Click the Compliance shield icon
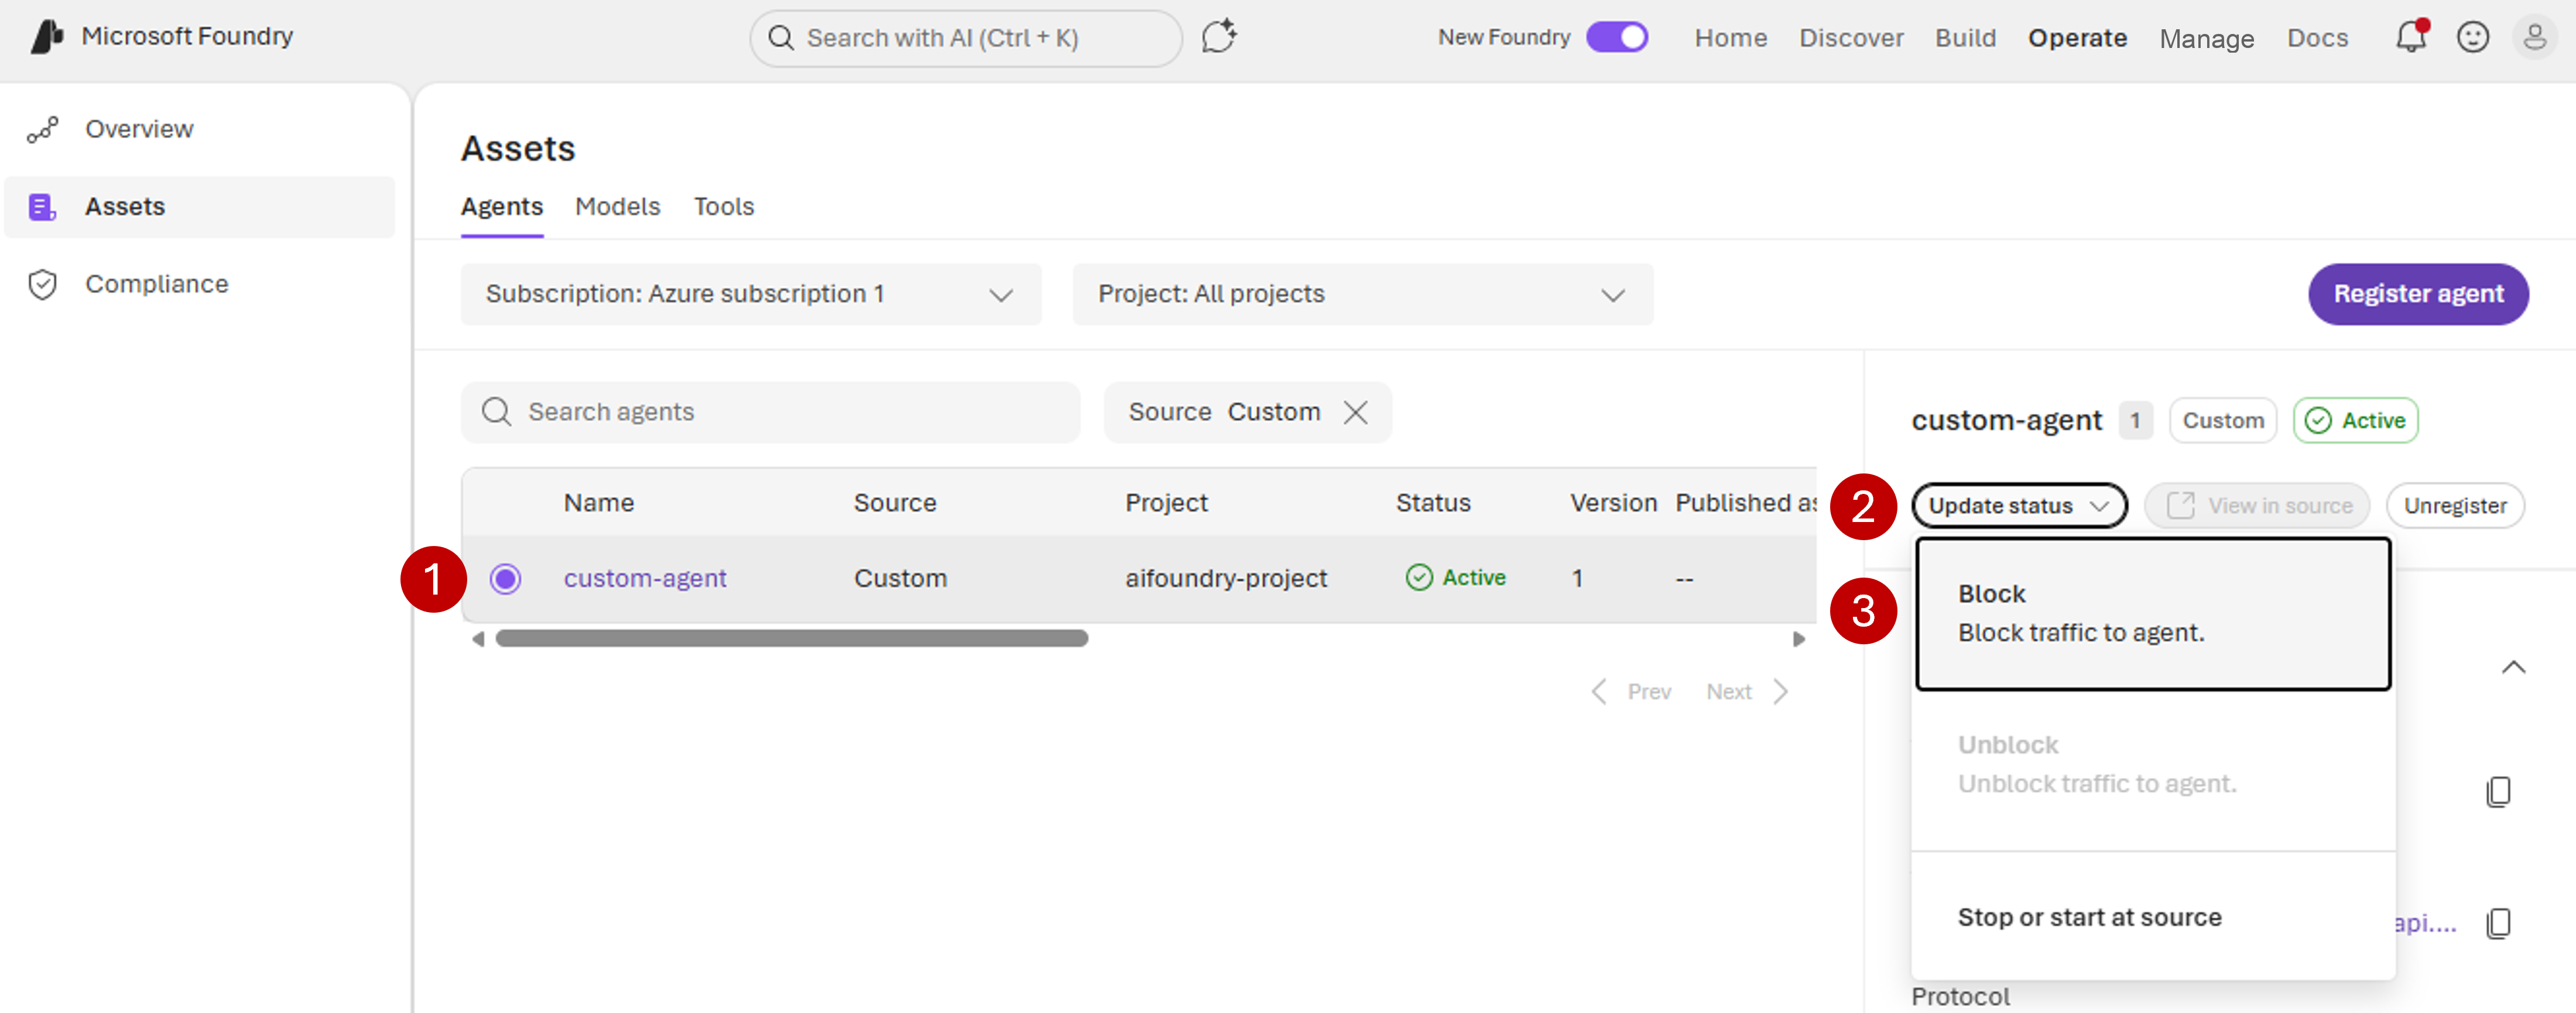The image size is (2576, 1013). click(x=42, y=284)
